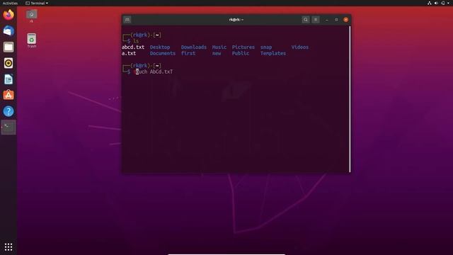Click the volume icon in top bar

(x=436, y=3)
